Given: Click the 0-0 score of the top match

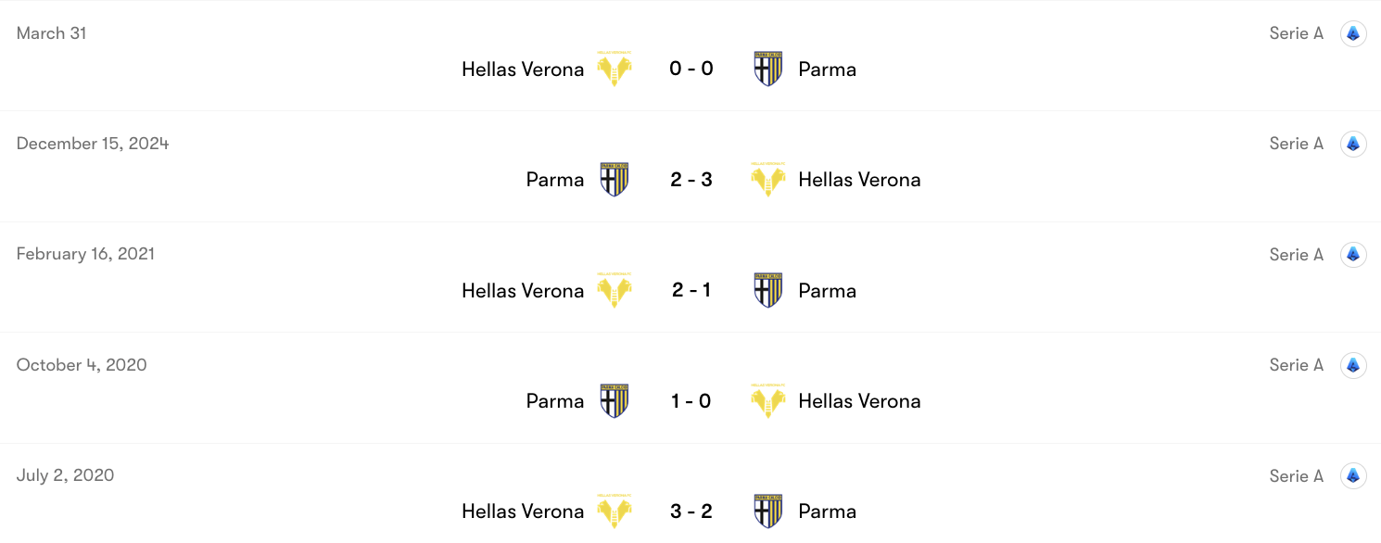Looking at the screenshot, I should point(690,68).
